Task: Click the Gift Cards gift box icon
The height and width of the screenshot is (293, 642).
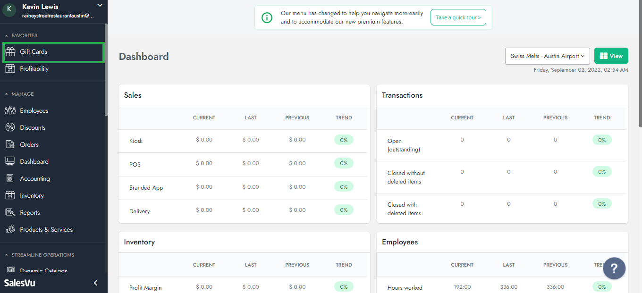Action: pyautogui.click(x=10, y=52)
